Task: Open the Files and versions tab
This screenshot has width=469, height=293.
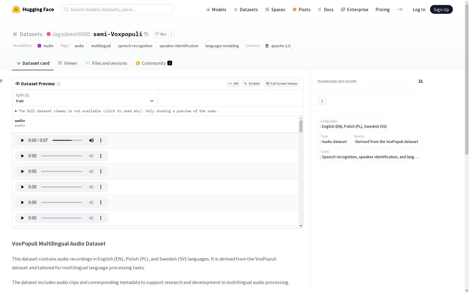Action: [x=106, y=63]
